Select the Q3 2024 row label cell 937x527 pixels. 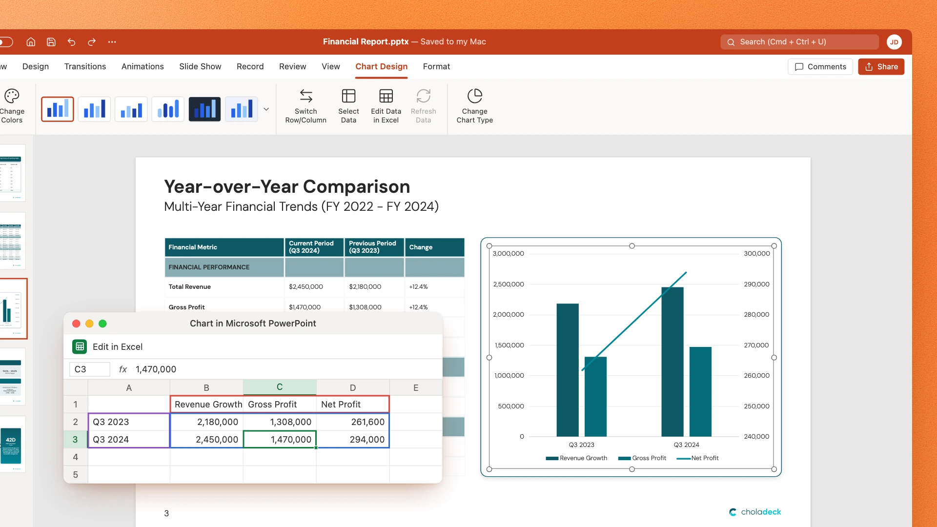[129, 440]
